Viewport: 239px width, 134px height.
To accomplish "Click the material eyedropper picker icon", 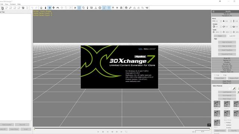I will click(234, 89).
